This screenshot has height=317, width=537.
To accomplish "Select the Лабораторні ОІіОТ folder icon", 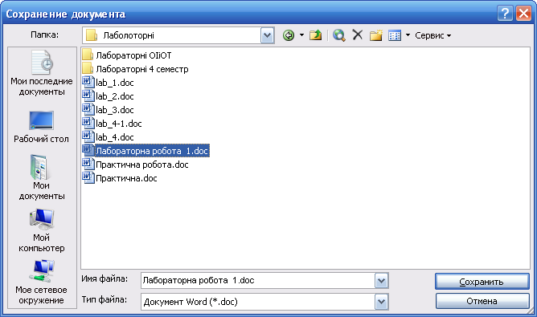I will tap(88, 55).
